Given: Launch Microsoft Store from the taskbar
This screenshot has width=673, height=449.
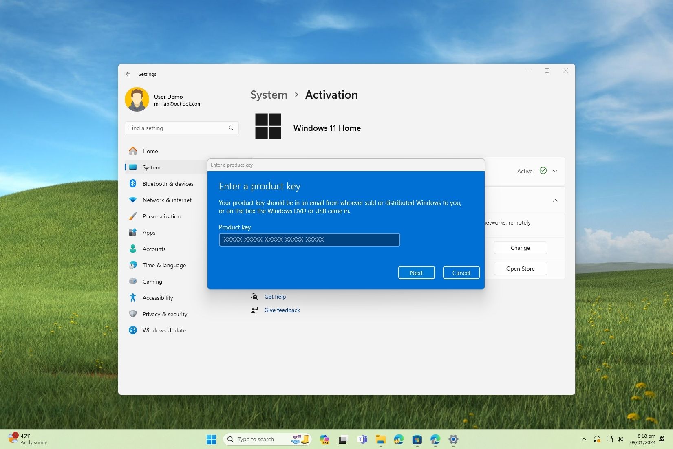Looking at the screenshot, I should pyautogui.click(x=417, y=439).
